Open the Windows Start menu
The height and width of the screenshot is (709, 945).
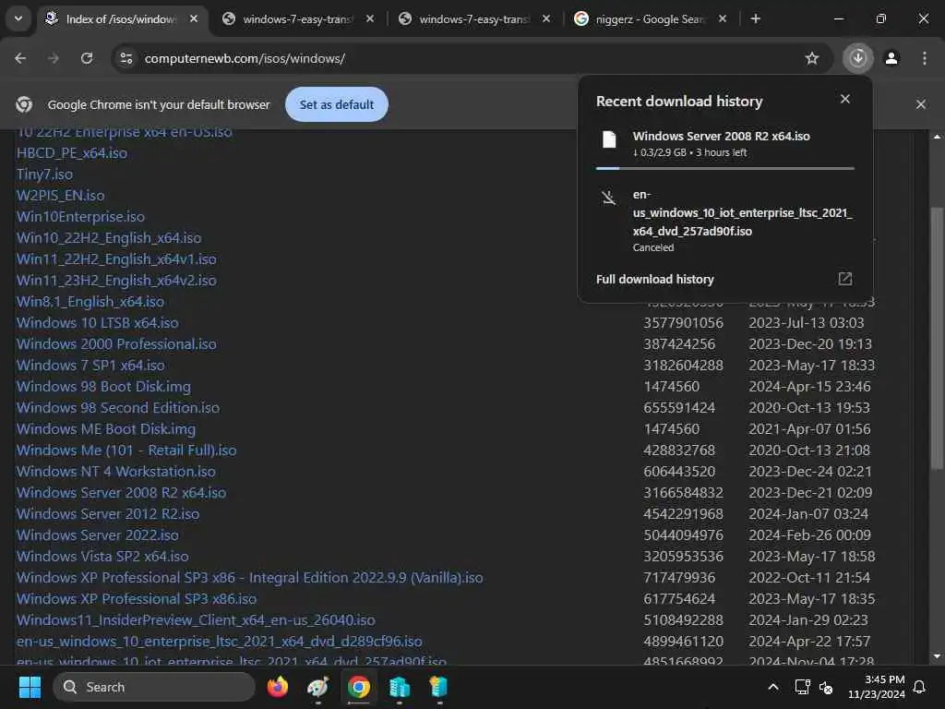30,687
